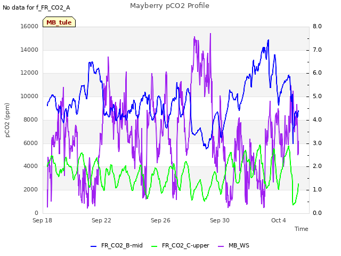Viewport: 341px width, 256px height.
Task: Click the 4000 left axis tick label
Action: 31,166
